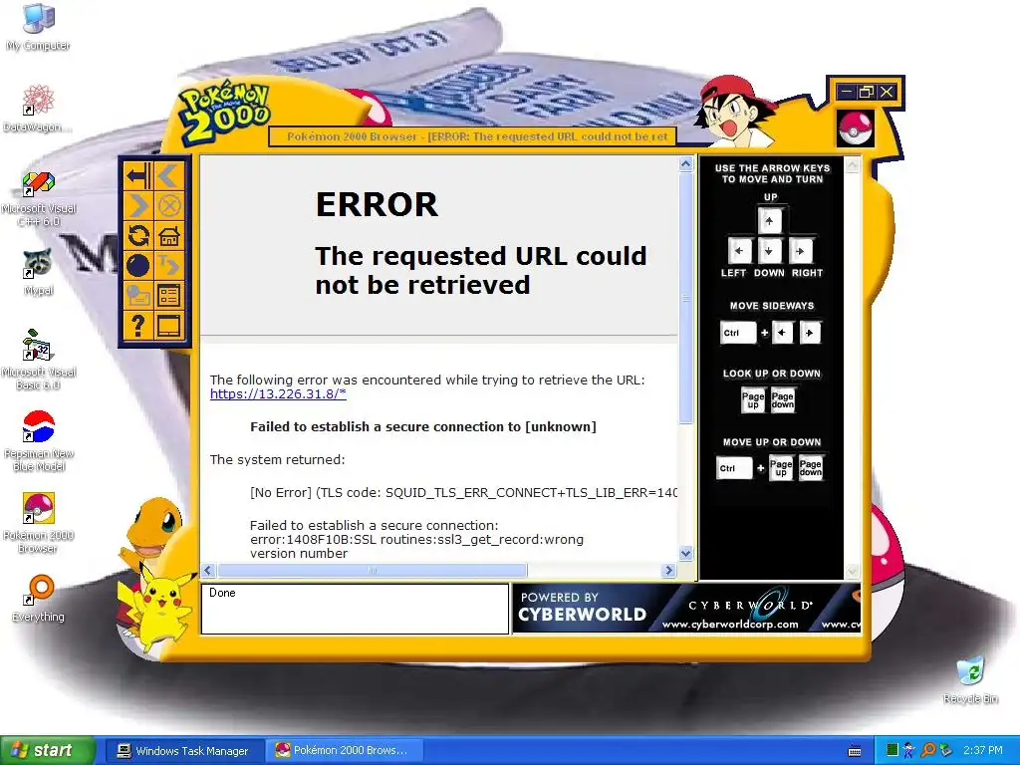Click Page up key under Look Up or Down
The image size is (1020, 765).
tap(753, 400)
